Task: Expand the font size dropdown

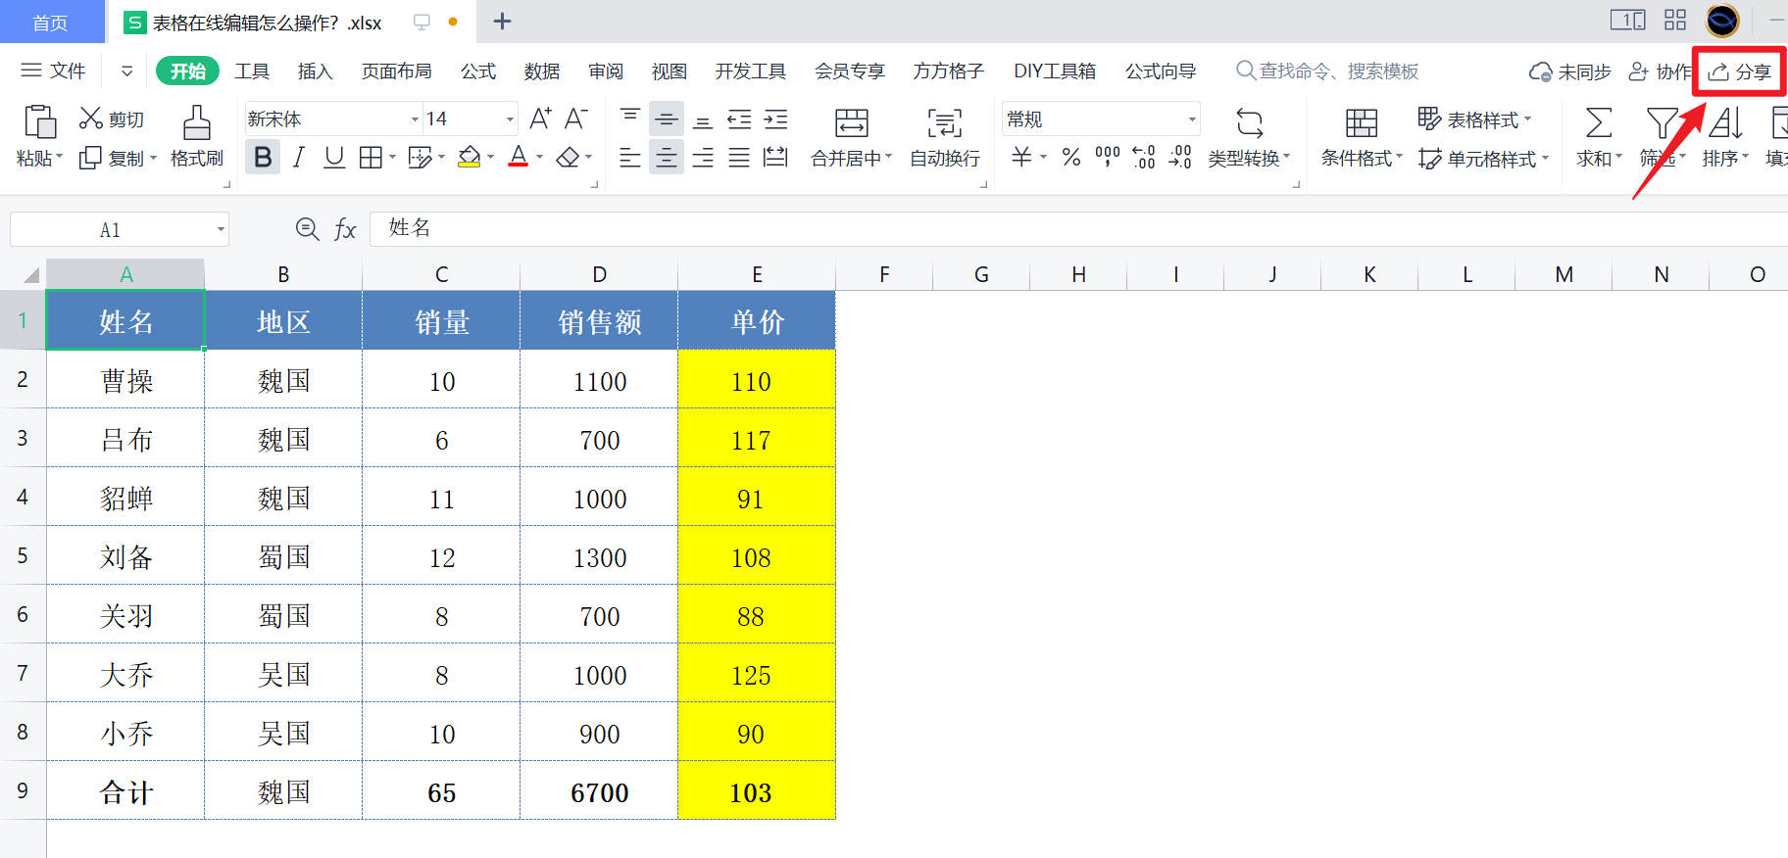Action: [510, 119]
